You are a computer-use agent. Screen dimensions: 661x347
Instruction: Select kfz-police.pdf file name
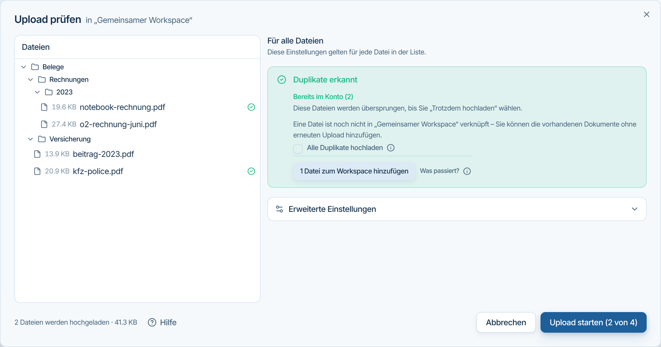98,171
